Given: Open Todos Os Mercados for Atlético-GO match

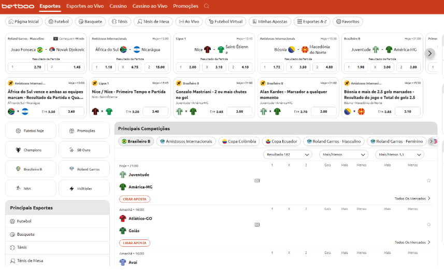Looking at the screenshot, I should (x=412, y=243).
